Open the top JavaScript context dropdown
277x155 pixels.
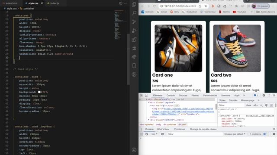154,134
